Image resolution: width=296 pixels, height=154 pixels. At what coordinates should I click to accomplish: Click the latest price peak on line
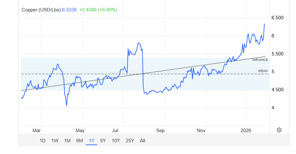click(264, 24)
